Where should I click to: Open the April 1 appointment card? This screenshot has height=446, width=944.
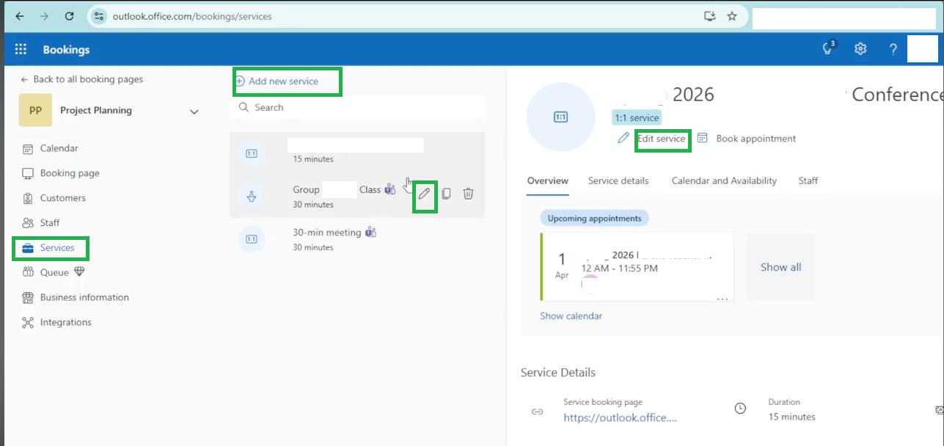(637, 267)
